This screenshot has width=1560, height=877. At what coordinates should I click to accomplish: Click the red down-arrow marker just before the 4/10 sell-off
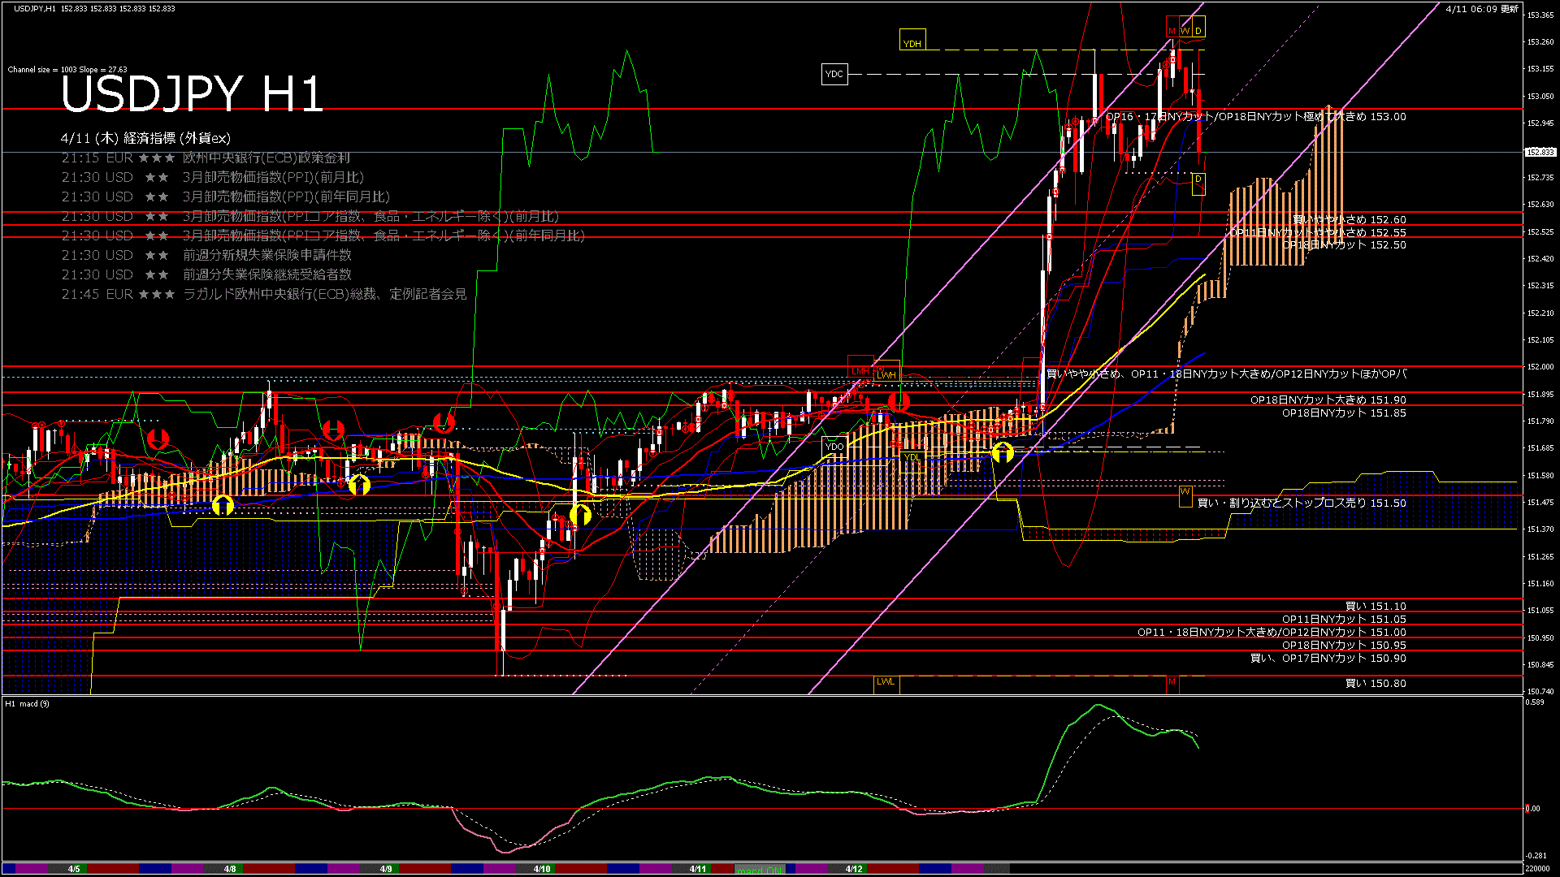point(444,422)
